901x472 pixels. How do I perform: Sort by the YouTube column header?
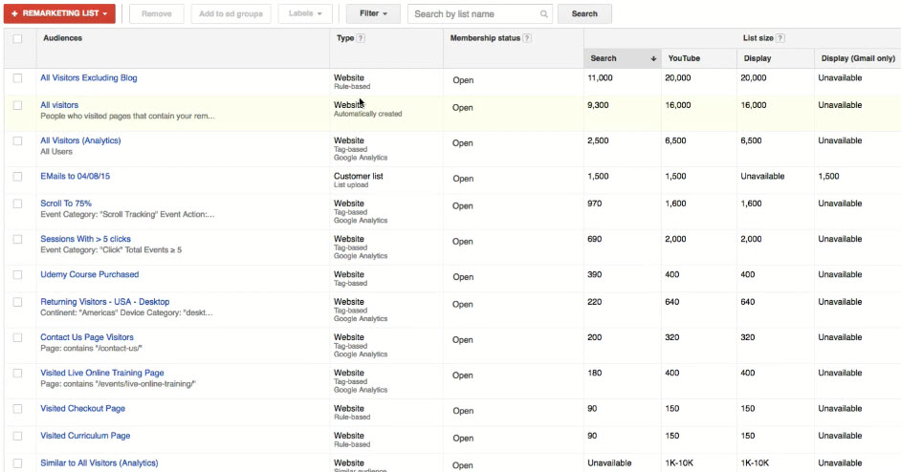(684, 58)
